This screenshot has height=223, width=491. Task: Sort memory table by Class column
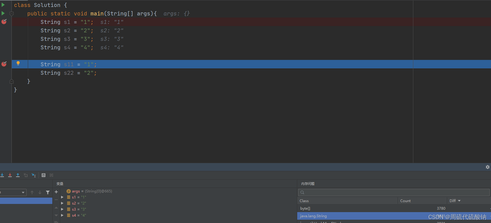(x=348, y=201)
